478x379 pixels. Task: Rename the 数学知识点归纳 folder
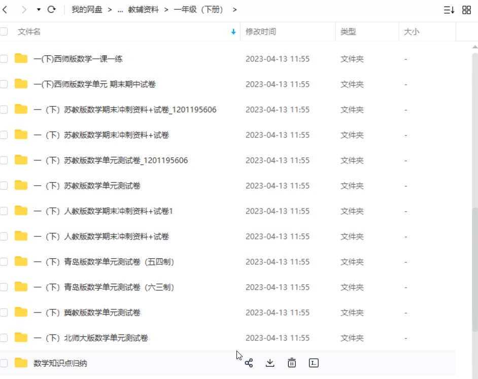click(x=314, y=363)
